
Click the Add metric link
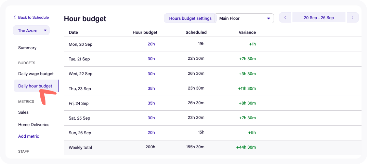click(29, 136)
